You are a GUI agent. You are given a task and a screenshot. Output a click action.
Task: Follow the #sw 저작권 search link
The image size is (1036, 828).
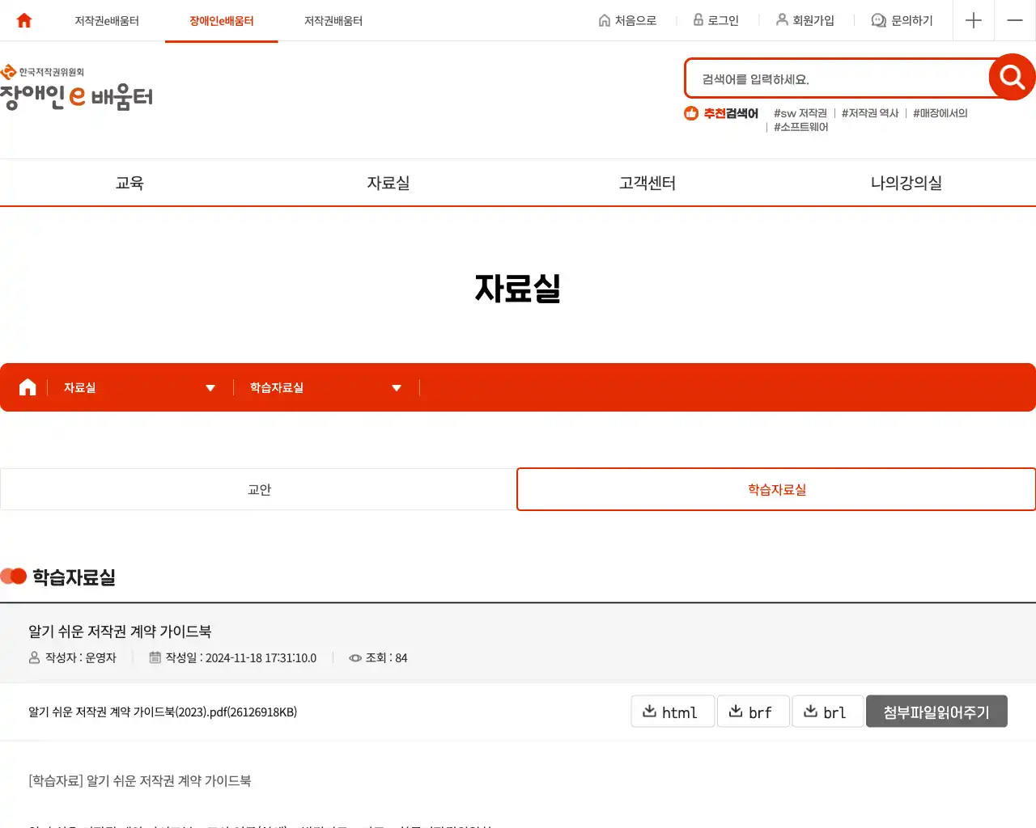[x=800, y=113]
